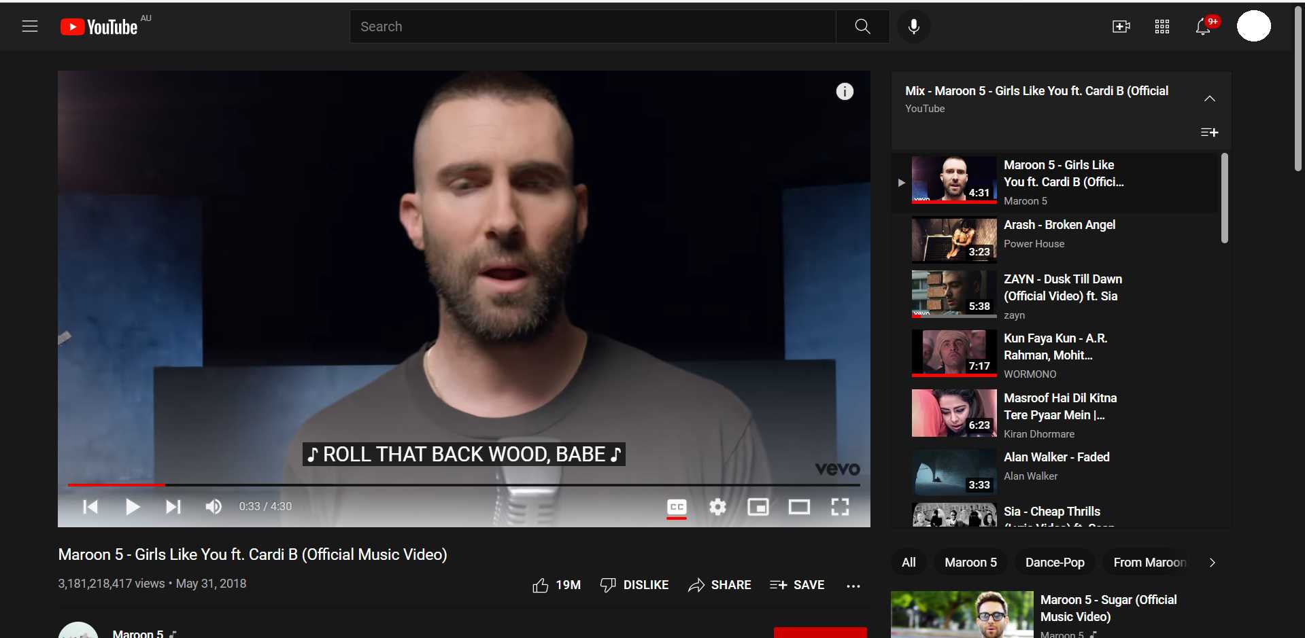Skip to the next video
The width and height of the screenshot is (1305, 638).
click(x=173, y=507)
